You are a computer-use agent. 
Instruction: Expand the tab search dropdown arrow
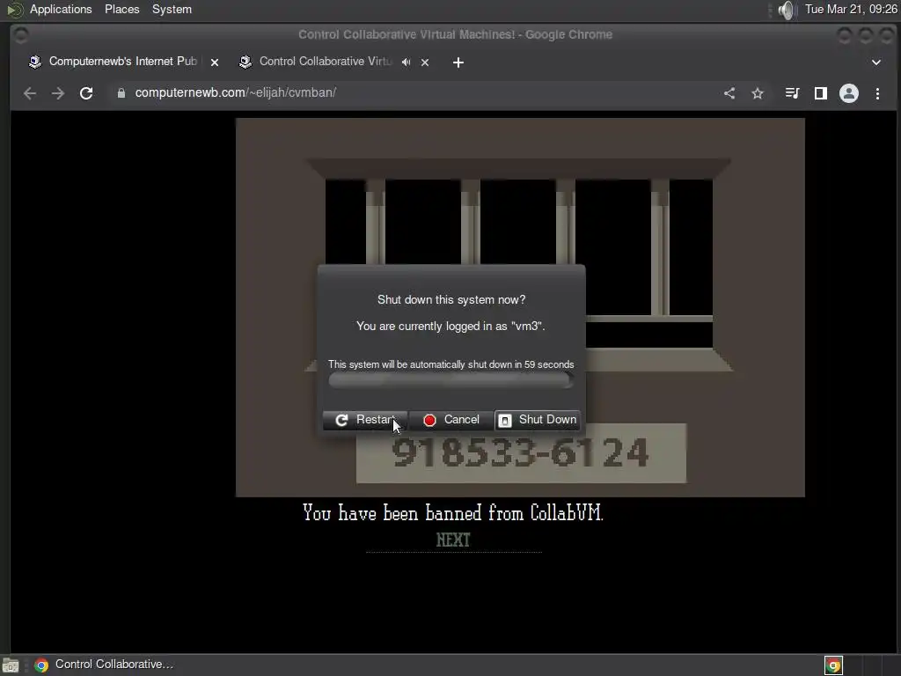[876, 62]
